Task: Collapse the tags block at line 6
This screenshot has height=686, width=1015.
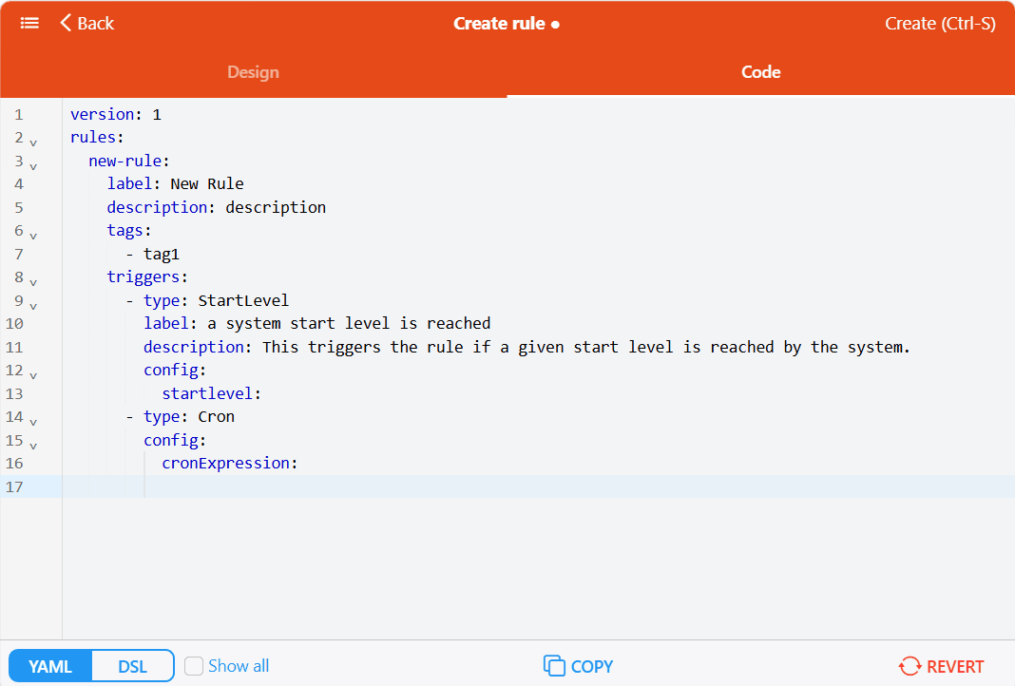Action: (x=33, y=236)
